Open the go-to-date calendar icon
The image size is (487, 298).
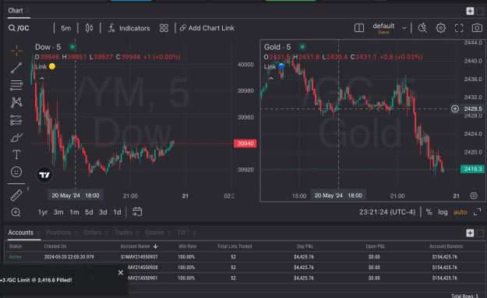[137, 212]
